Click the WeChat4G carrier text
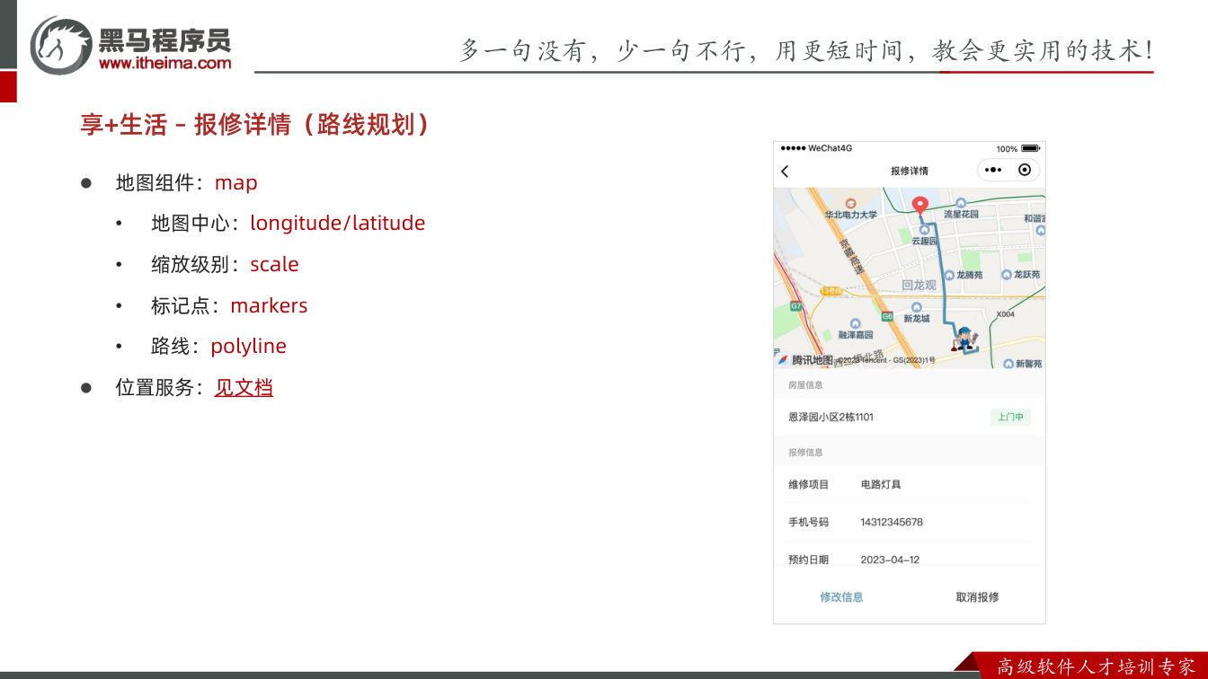Viewport: 1208px width, 679px height. click(x=830, y=148)
